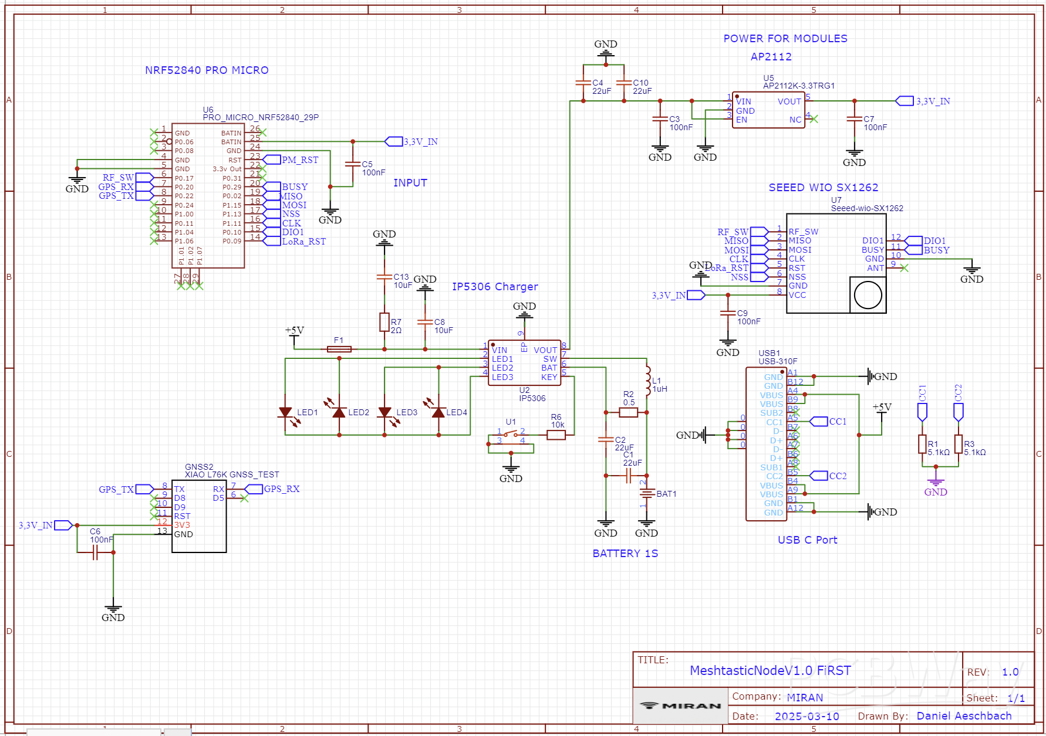Click the MeshtasticNodeV1.0 FiRST title field

point(770,670)
